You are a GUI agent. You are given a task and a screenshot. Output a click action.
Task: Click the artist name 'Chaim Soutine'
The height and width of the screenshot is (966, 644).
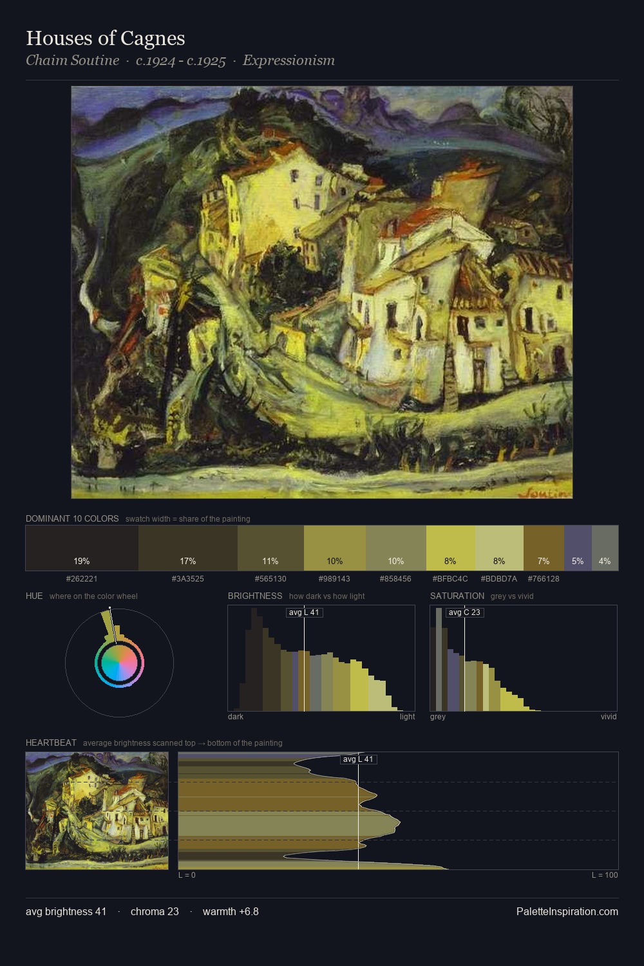coord(72,61)
